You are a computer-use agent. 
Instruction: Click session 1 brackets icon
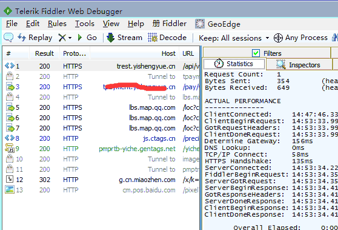coord(10,66)
